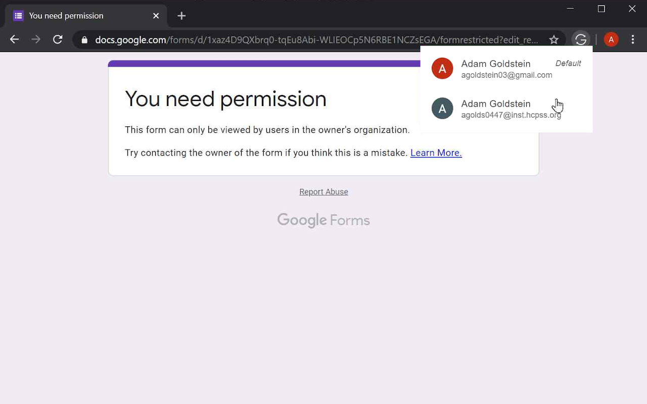Close the 'You need permission' tab
This screenshot has width=647, height=404.
coord(156,16)
